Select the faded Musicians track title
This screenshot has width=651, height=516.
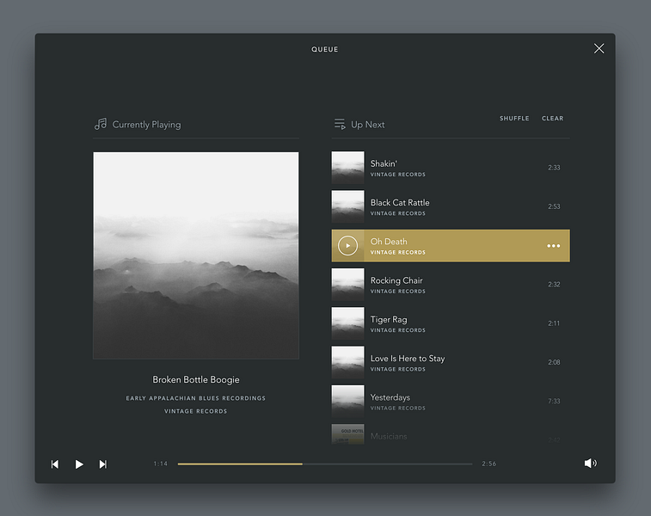click(x=389, y=436)
